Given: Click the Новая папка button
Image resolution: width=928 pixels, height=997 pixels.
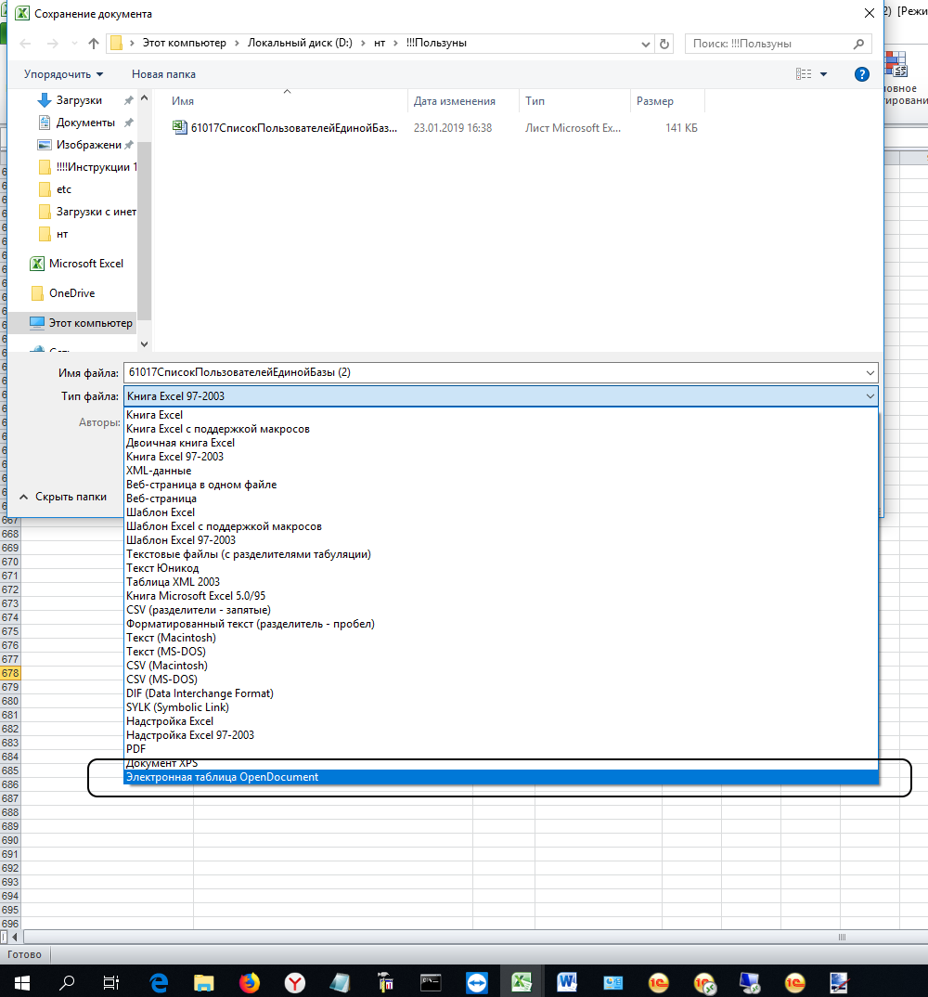Looking at the screenshot, I should [x=163, y=74].
